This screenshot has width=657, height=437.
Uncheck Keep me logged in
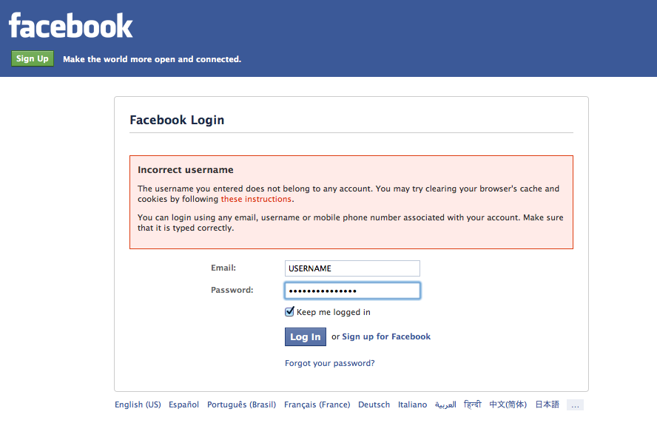click(x=289, y=312)
